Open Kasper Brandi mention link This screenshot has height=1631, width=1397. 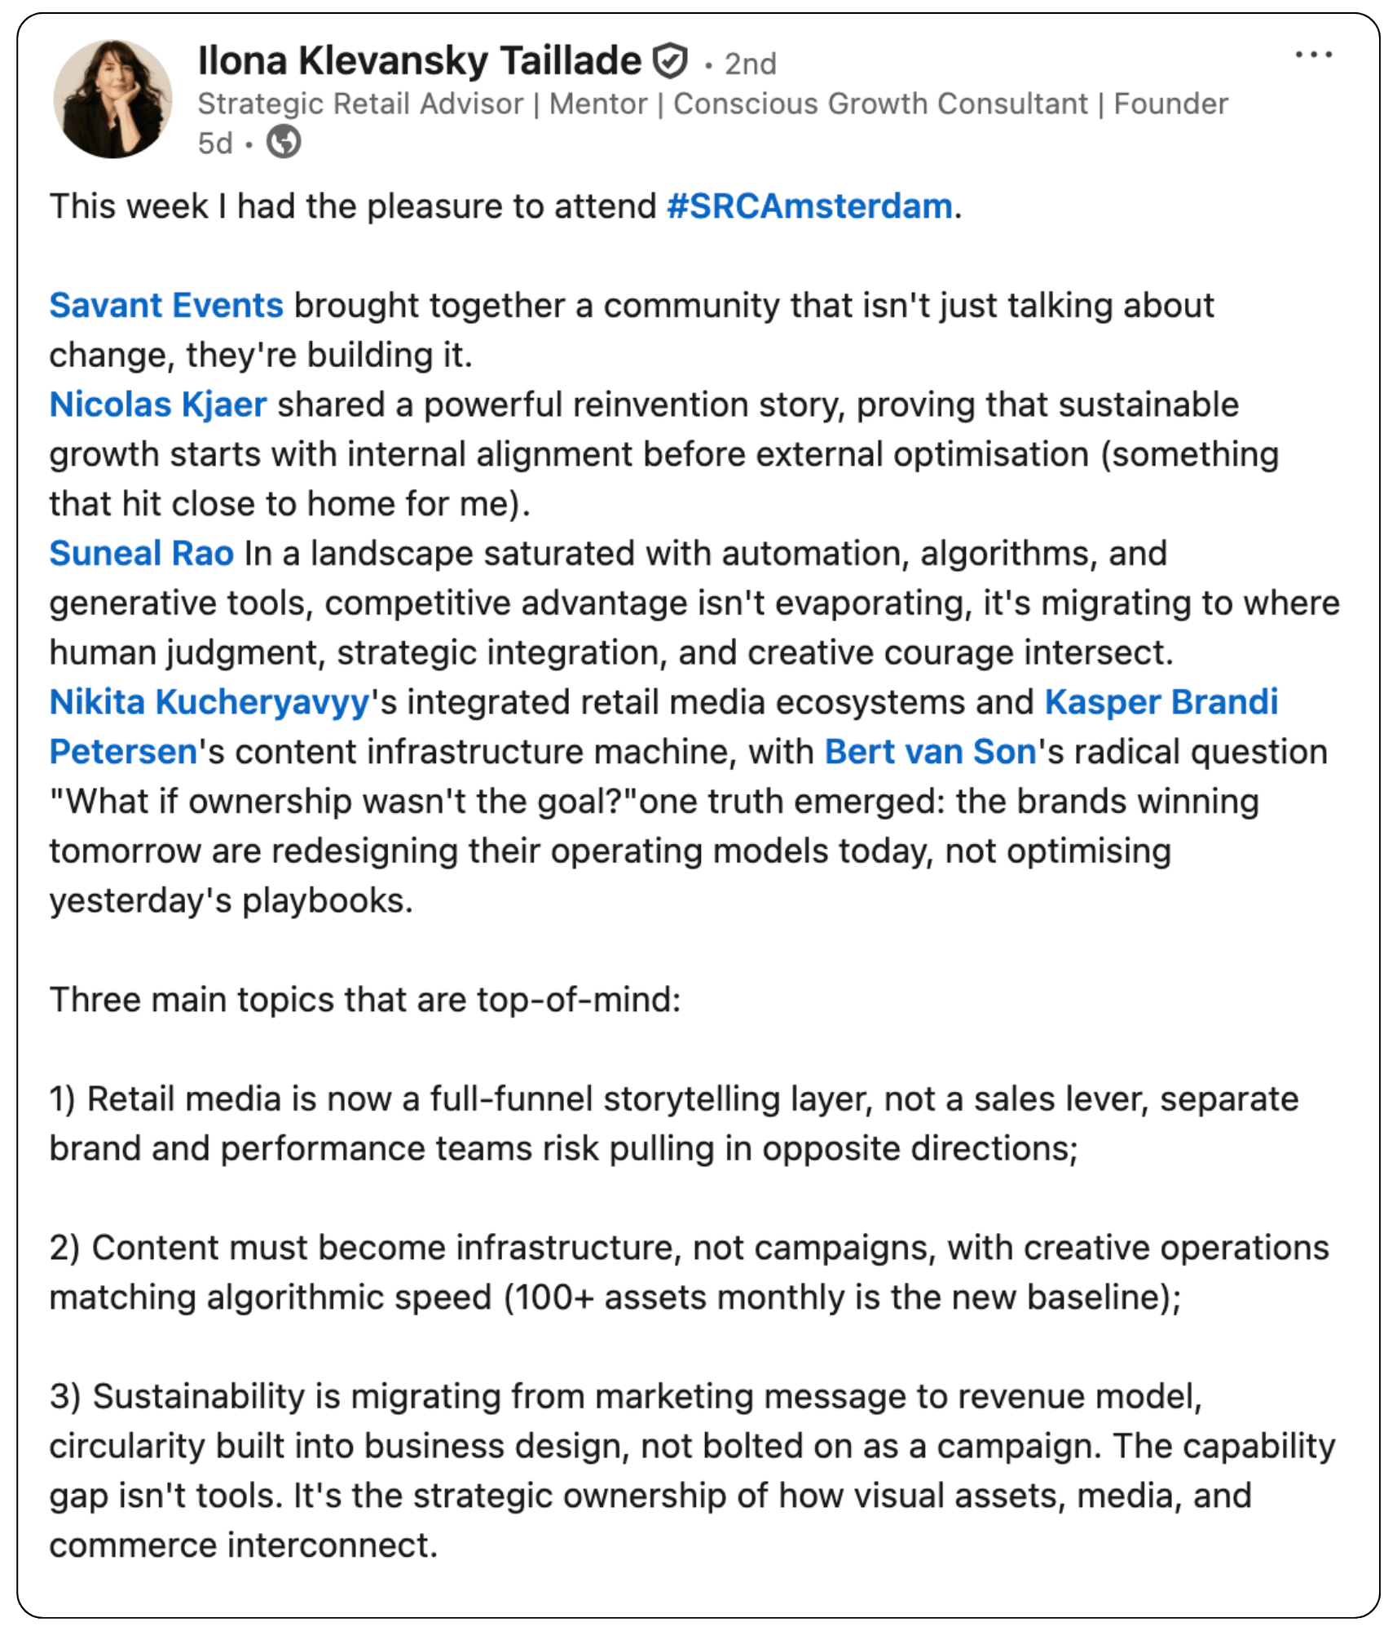(1161, 702)
